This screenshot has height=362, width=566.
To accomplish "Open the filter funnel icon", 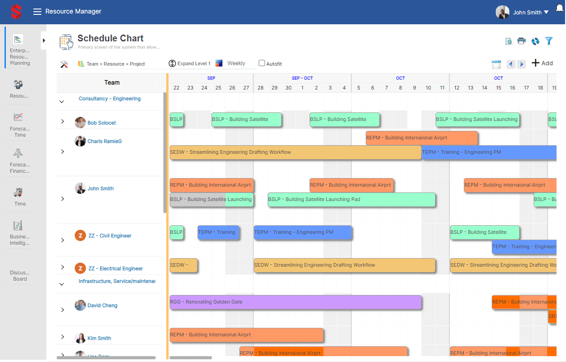I will (549, 41).
